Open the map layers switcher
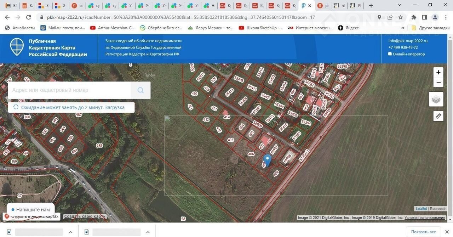453x237 pixels. (x=436, y=100)
